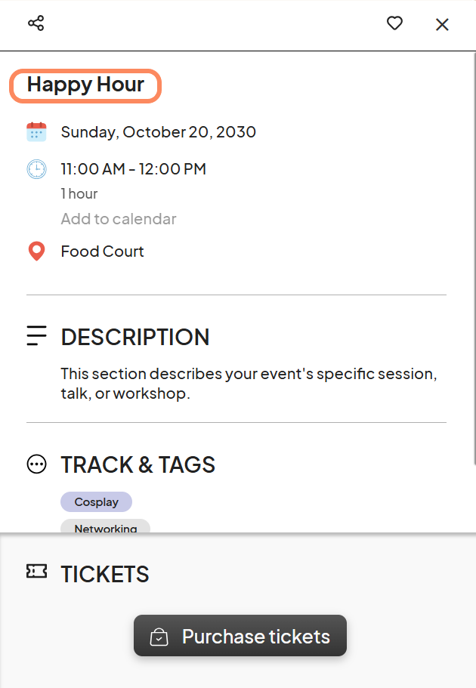Select the Cosplay tag
476x688 pixels.
click(x=96, y=502)
